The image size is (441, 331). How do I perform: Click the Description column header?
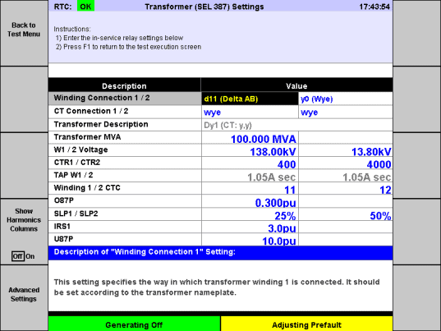click(124, 85)
